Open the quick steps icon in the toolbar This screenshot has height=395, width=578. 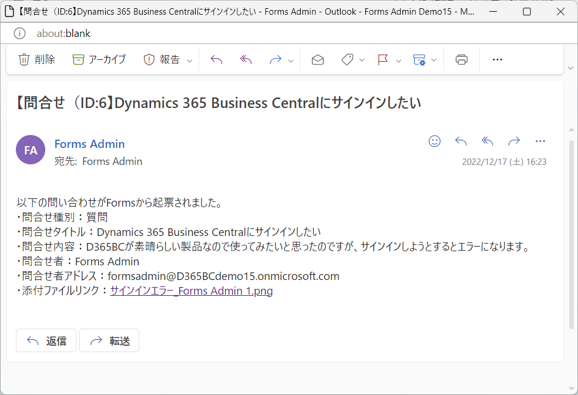419,59
